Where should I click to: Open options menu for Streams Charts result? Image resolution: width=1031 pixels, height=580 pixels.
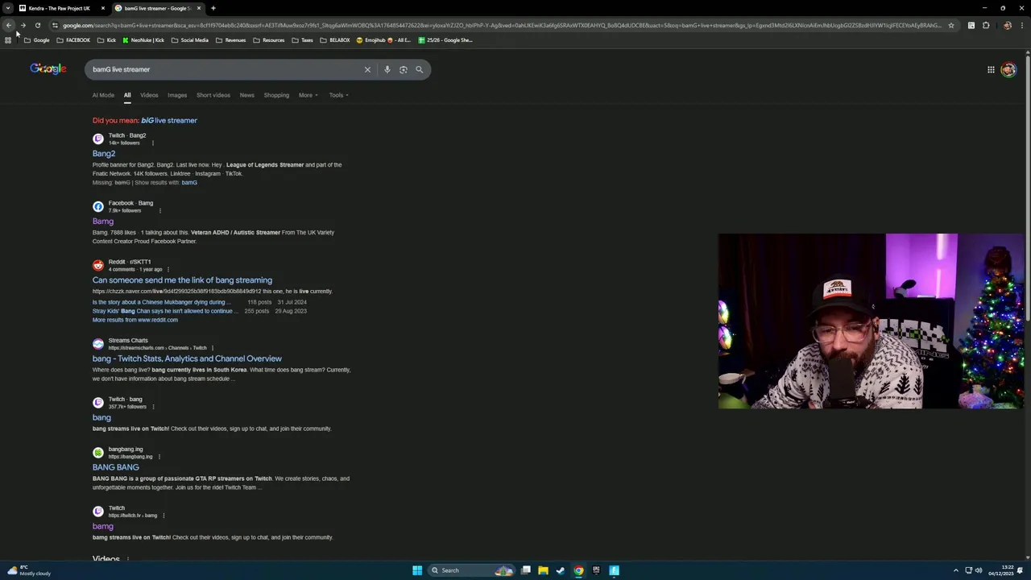click(x=212, y=348)
